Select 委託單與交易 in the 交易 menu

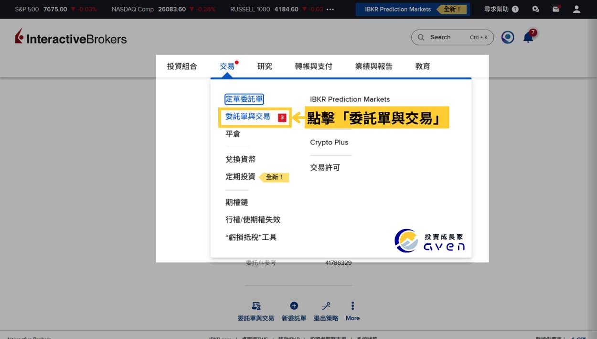pos(248,117)
